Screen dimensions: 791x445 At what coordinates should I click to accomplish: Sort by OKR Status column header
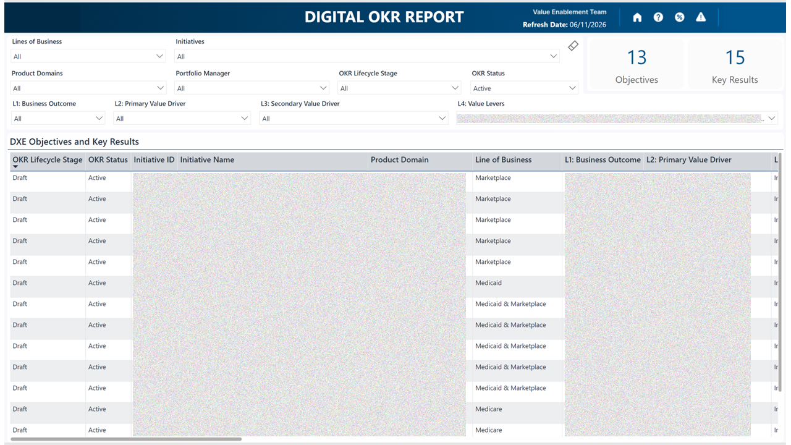click(x=108, y=159)
